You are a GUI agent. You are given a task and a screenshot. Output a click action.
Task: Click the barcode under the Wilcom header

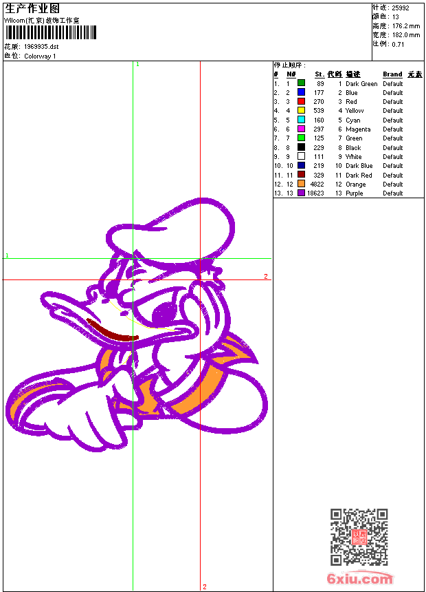[51, 32]
